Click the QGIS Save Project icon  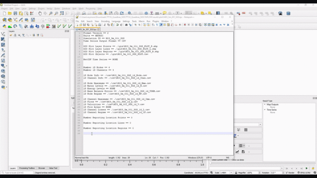point(15,13)
